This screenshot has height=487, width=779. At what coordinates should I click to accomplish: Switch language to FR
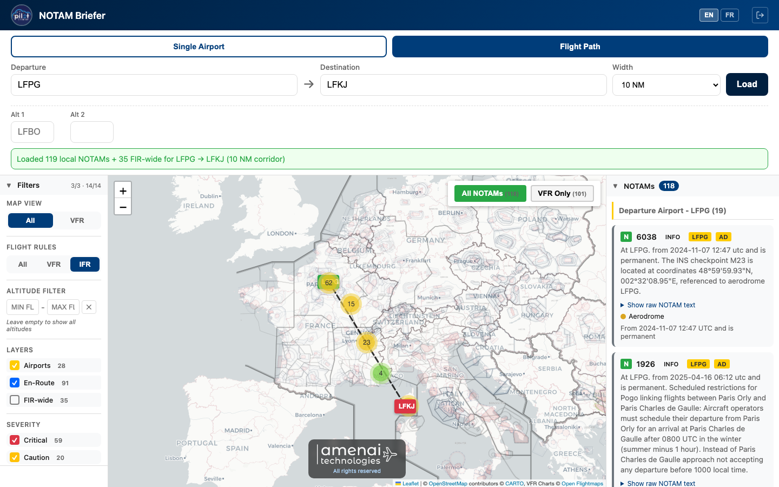[729, 15]
